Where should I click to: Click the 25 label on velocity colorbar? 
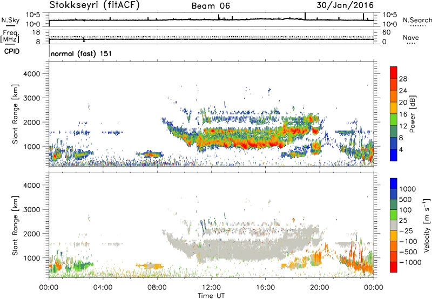(403, 221)
